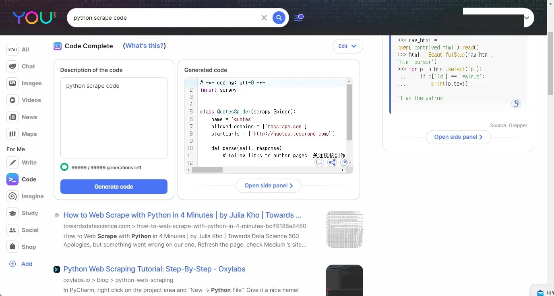Click the Oxylabs result thumbnail

point(345,280)
